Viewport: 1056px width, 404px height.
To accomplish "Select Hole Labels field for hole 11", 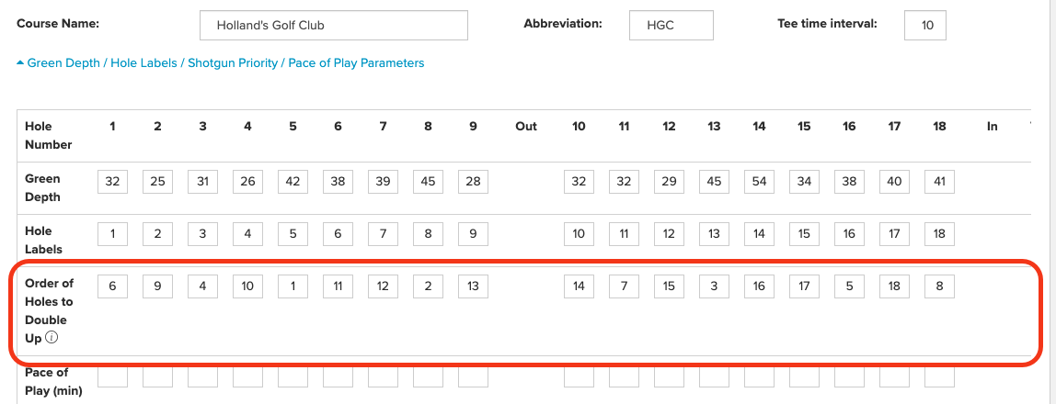I will (x=625, y=234).
